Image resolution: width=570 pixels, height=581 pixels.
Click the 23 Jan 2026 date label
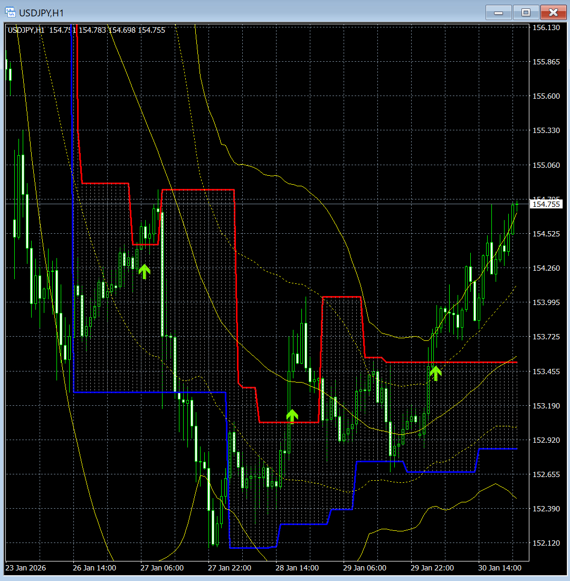tap(25, 568)
